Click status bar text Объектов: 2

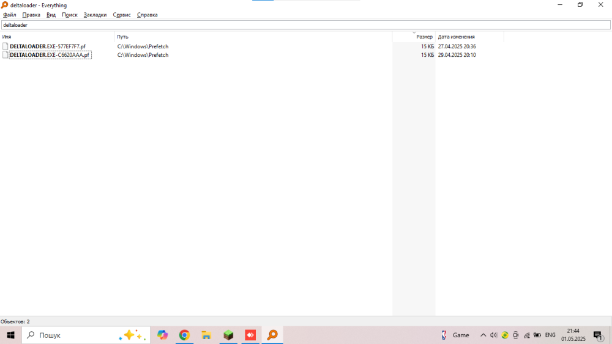[15, 321]
